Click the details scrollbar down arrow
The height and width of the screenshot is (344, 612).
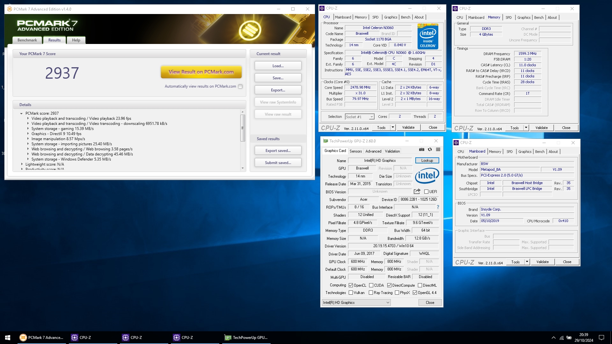click(243, 168)
